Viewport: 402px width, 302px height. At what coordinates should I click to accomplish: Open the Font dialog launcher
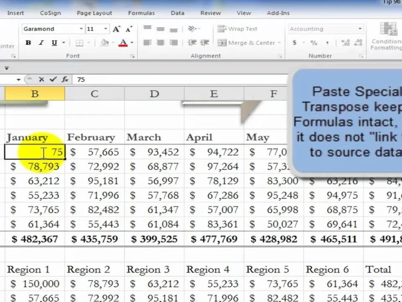click(133, 56)
